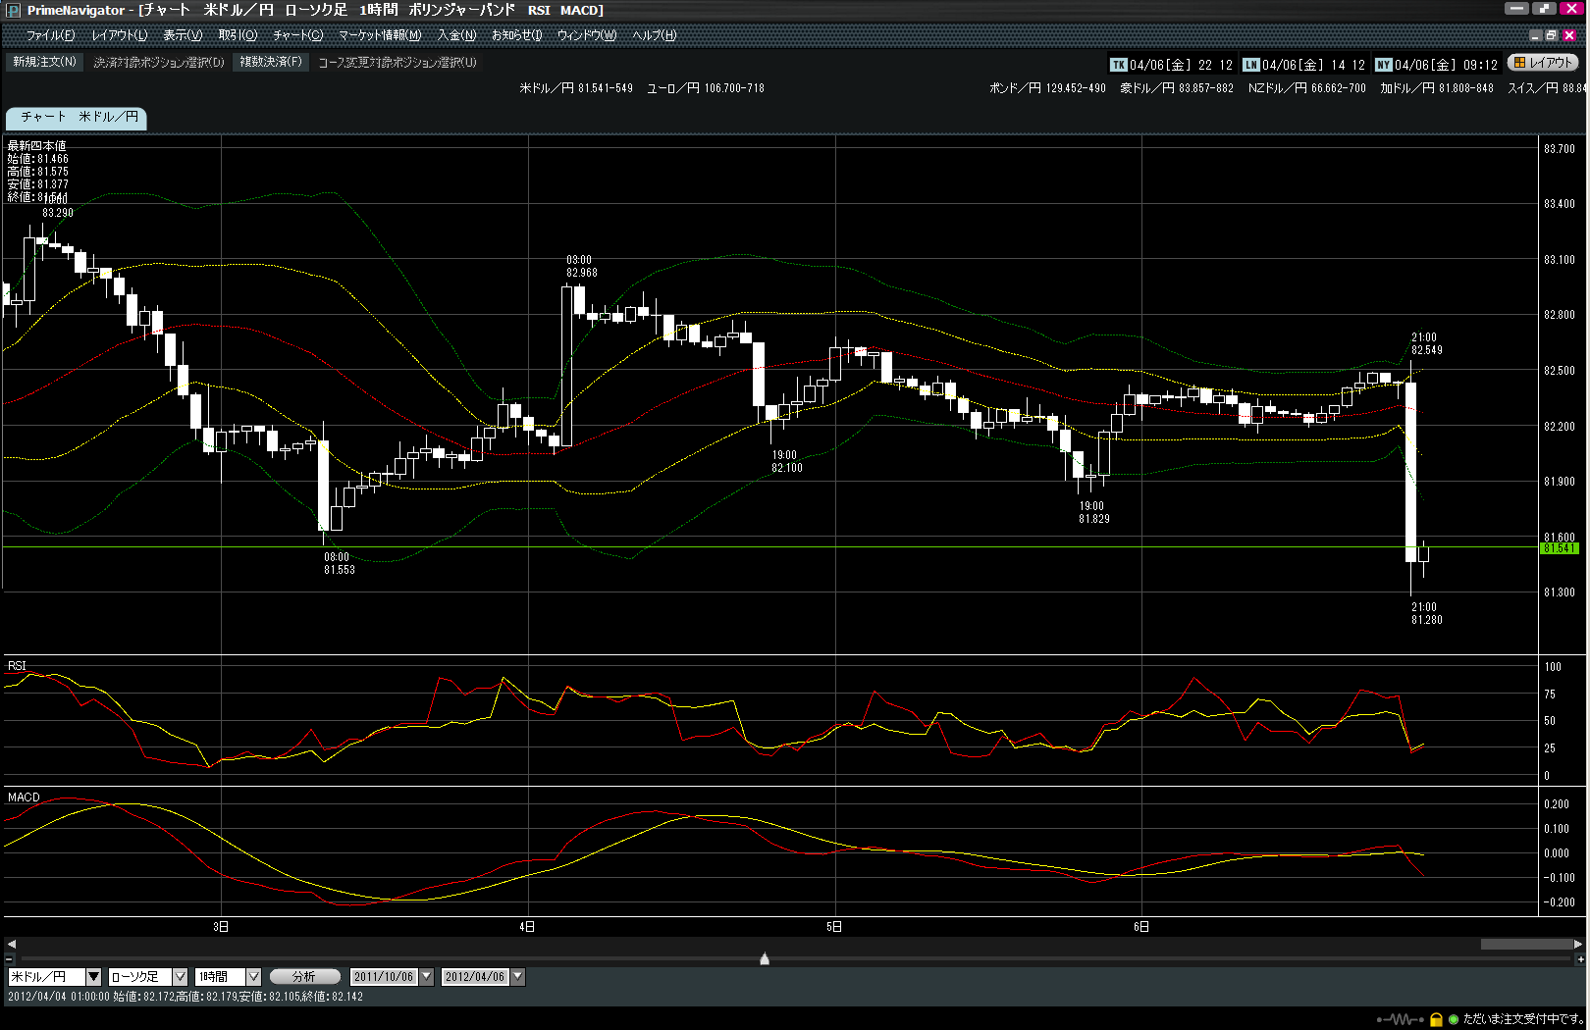Open the チャート(C) menu

pyautogui.click(x=297, y=35)
